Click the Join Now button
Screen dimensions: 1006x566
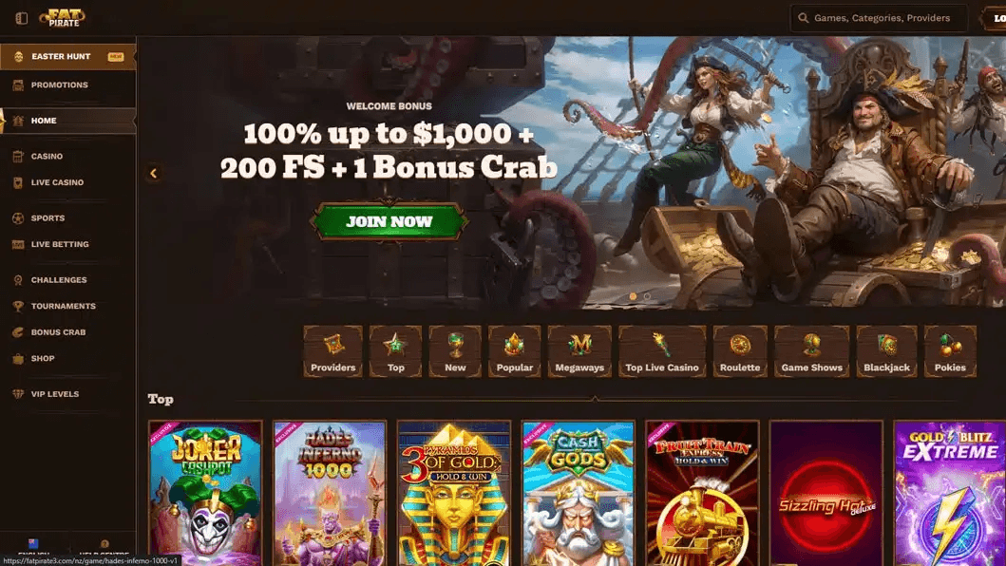click(x=389, y=221)
